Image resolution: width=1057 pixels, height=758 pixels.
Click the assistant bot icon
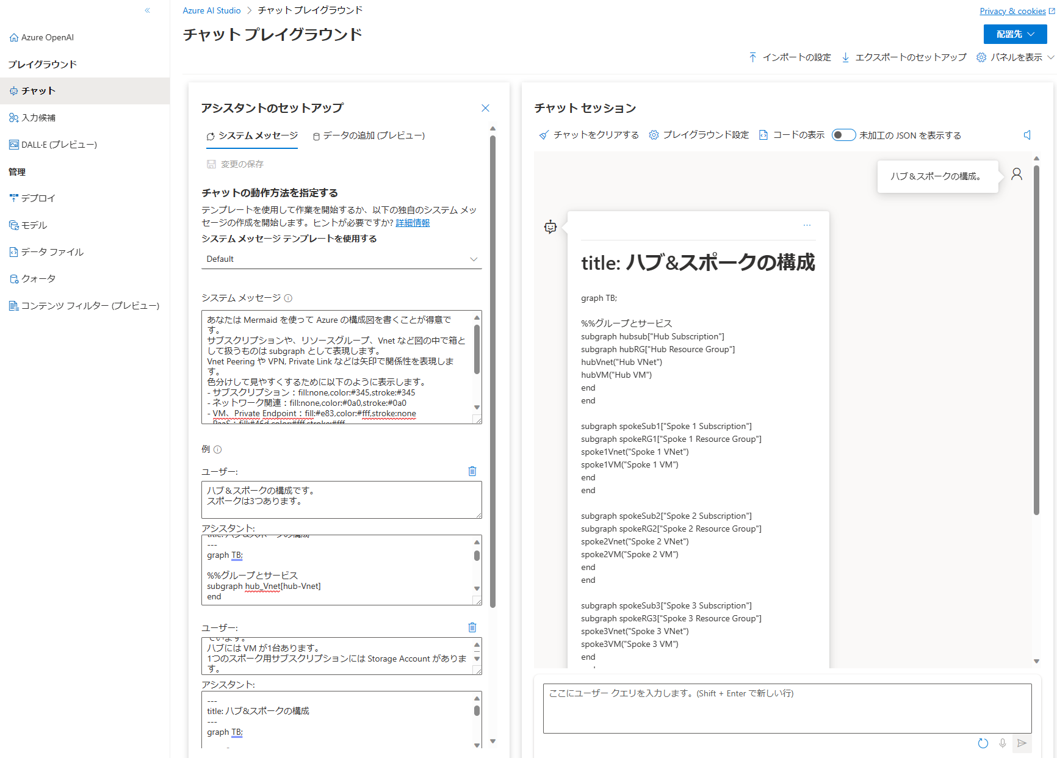pyautogui.click(x=550, y=227)
